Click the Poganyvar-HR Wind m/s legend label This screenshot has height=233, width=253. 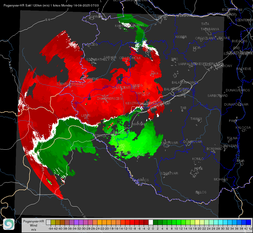point(34,225)
